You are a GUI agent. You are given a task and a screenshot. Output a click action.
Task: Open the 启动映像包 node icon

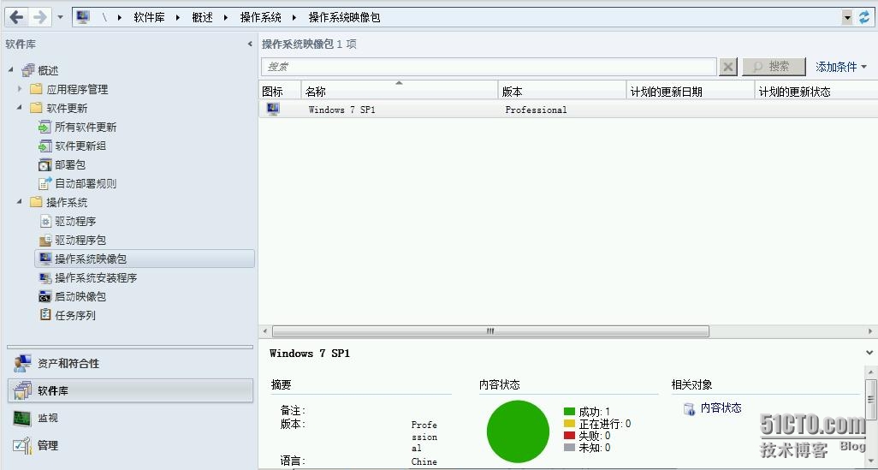point(45,296)
